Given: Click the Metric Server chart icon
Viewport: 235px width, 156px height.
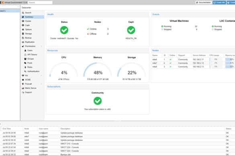Looking at the screenshot, I should pyautogui.click(x=23, y=88).
